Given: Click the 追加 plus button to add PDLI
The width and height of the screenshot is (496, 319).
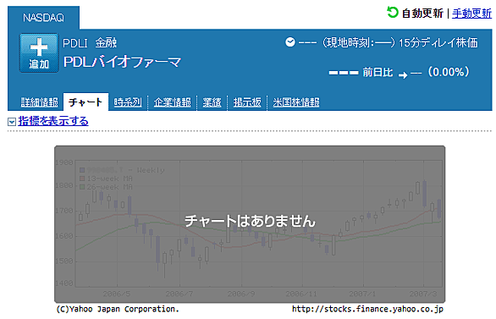Looking at the screenshot, I should tap(39, 52).
